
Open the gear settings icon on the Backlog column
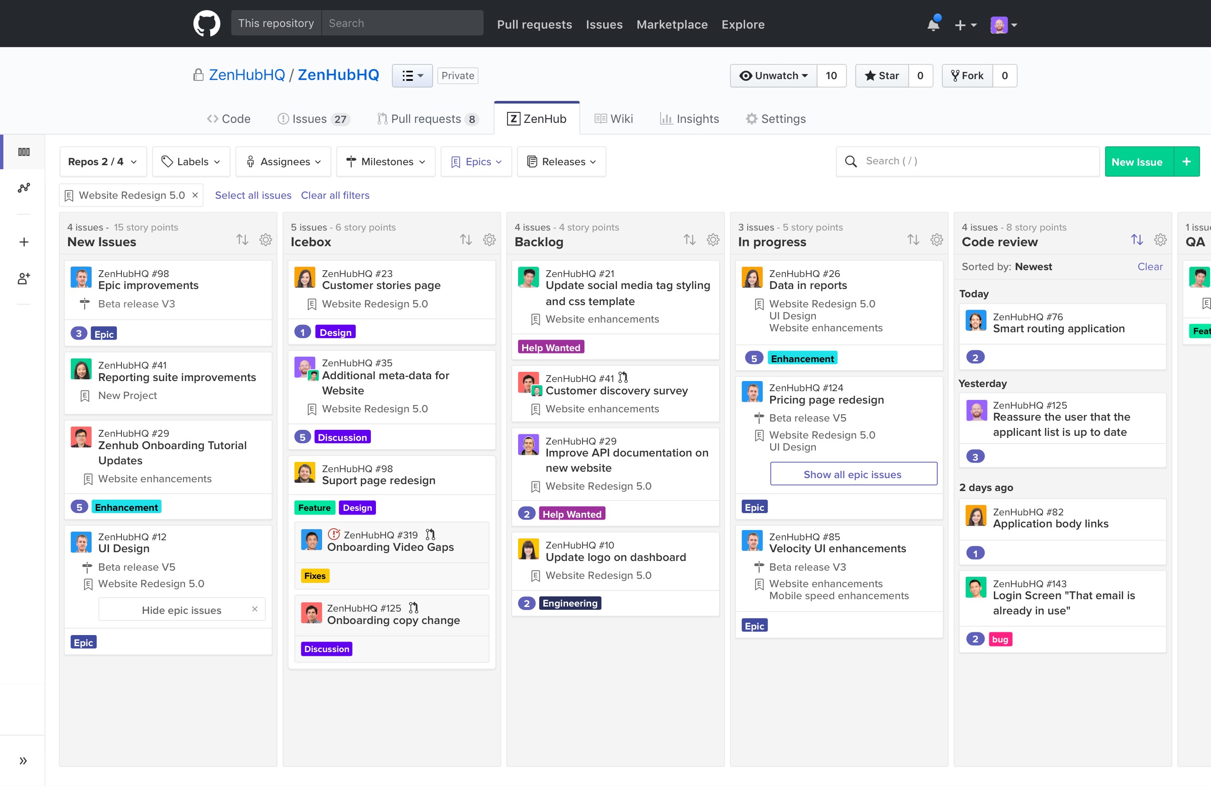point(712,239)
